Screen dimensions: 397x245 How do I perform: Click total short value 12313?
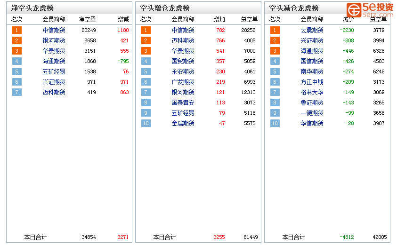point(248,93)
